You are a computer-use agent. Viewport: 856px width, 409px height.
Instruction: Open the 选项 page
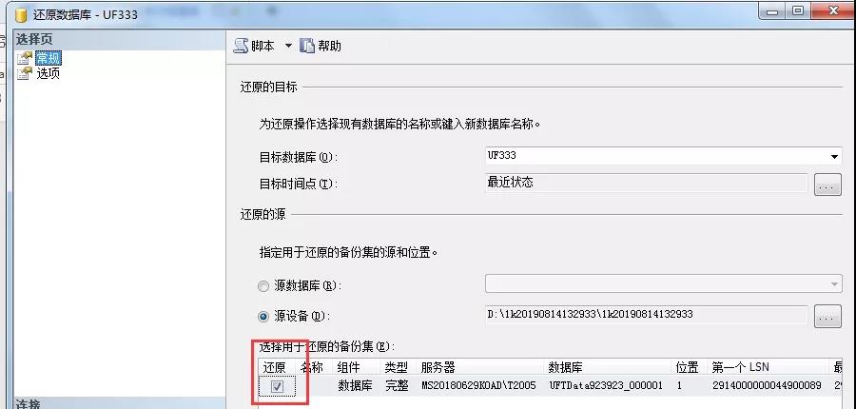[x=49, y=74]
